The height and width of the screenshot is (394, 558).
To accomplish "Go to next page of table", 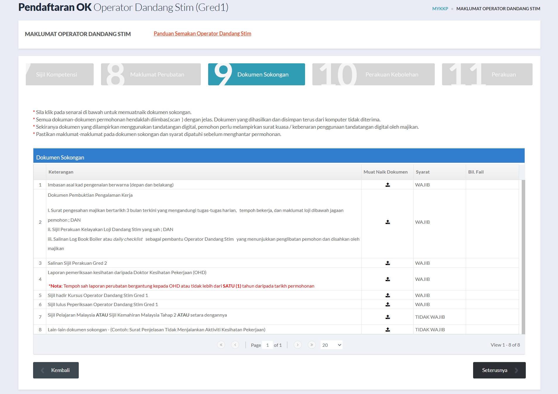I will point(297,345).
